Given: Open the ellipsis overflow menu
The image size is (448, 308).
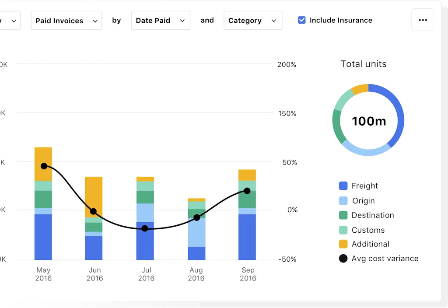Looking at the screenshot, I should pos(423,20).
